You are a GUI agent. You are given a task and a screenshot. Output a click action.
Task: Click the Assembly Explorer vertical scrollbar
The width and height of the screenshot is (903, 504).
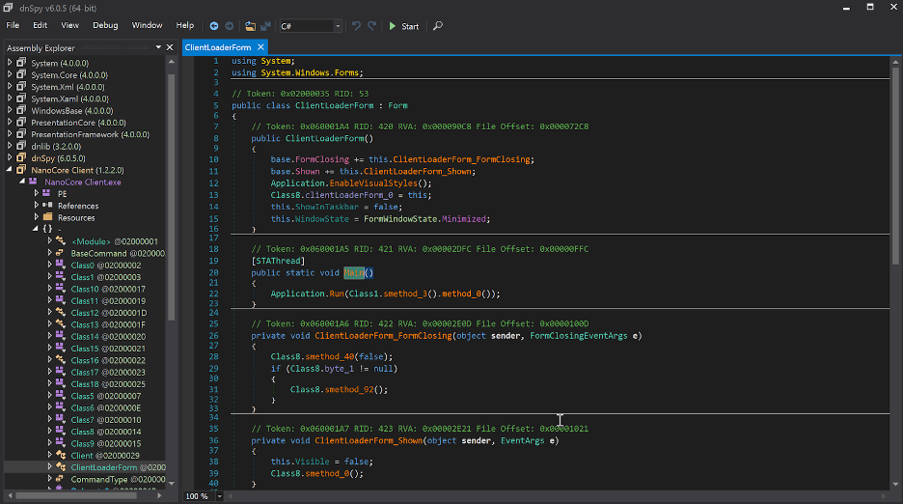pyautogui.click(x=172, y=193)
